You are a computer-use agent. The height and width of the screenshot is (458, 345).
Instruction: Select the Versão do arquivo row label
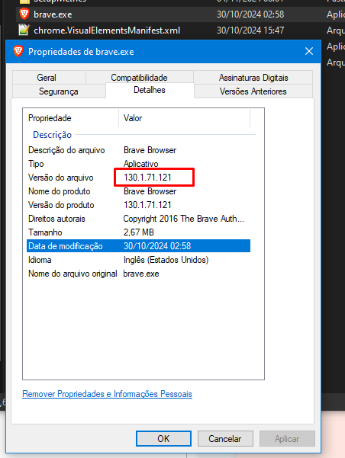[x=61, y=178]
